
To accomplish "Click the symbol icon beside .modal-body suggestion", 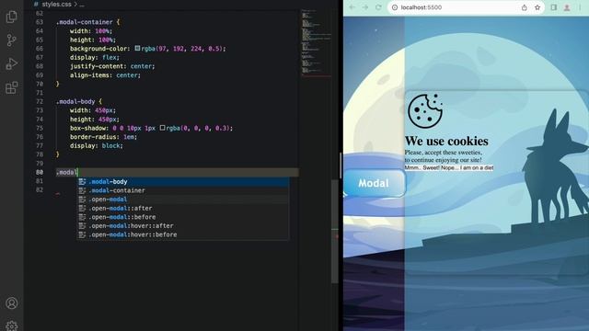I will tap(82, 182).
